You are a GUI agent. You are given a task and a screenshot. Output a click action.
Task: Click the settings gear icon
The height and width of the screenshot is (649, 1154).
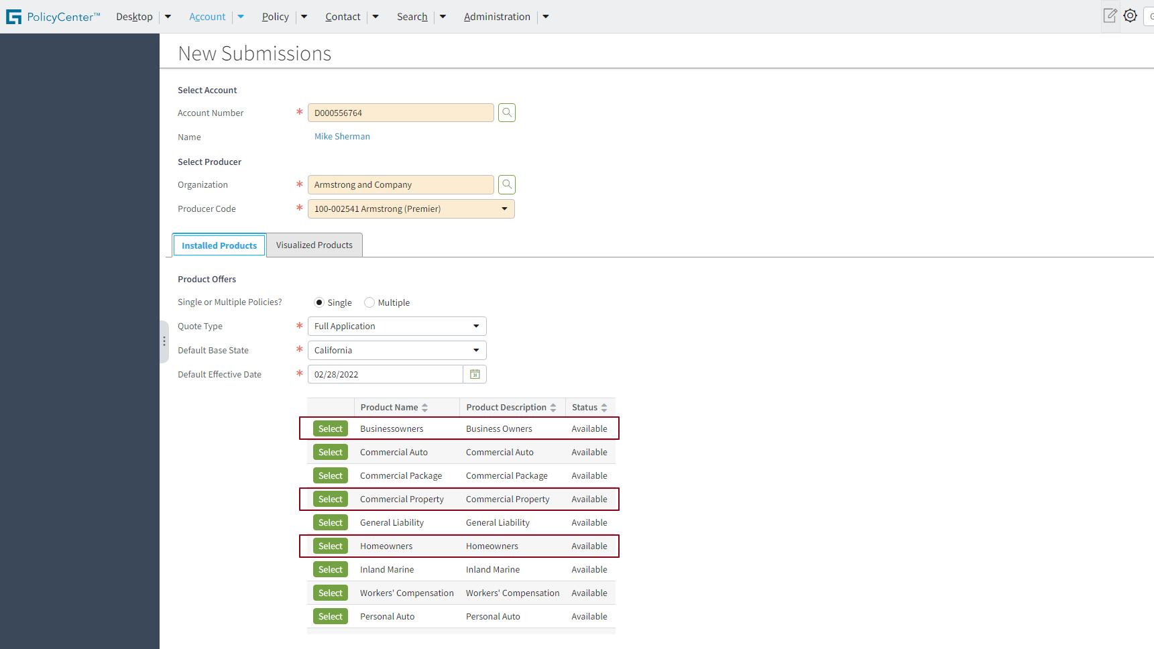pyautogui.click(x=1130, y=15)
